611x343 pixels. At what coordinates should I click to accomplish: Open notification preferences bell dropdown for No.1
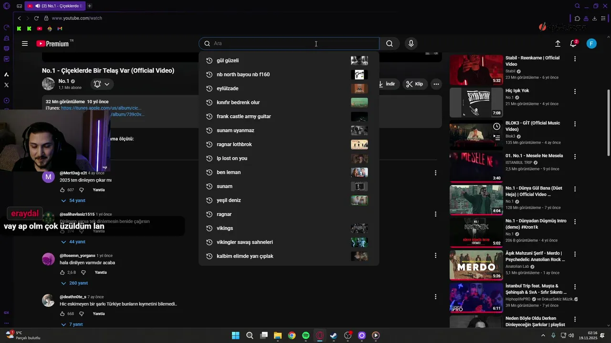click(102, 84)
